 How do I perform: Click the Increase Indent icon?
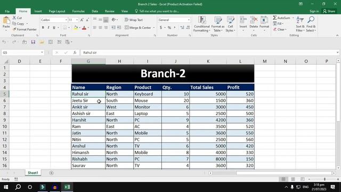(119, 28)
